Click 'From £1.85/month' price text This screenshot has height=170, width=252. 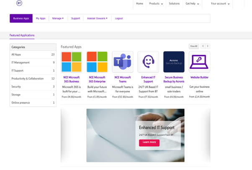tap(97, 97)
